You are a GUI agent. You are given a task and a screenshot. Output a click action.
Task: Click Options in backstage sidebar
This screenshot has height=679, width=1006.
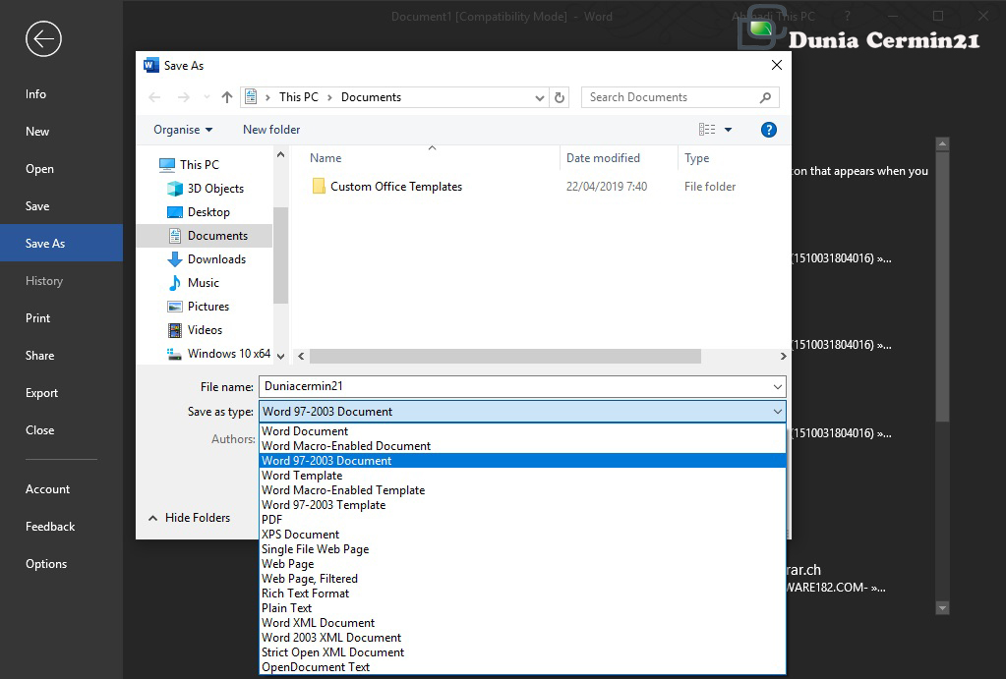pos(62,564)
